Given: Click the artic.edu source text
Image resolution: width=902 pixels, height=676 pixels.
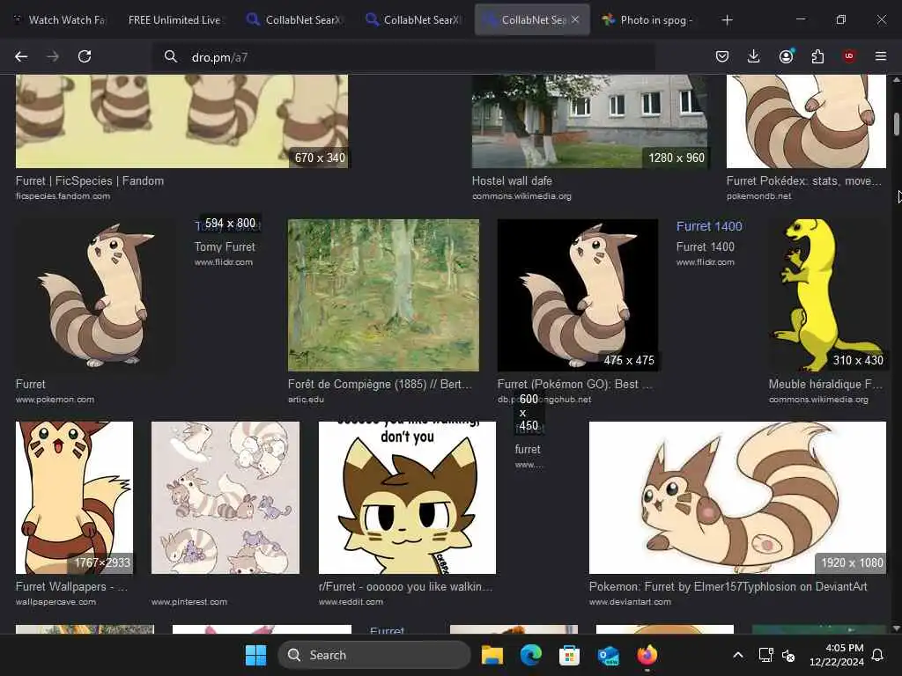Looking at the screenshot, I should coord(306,400).
